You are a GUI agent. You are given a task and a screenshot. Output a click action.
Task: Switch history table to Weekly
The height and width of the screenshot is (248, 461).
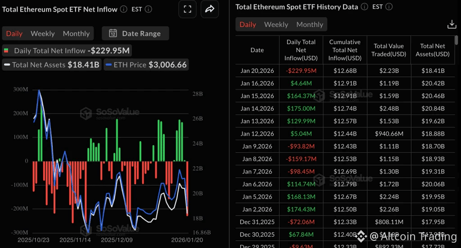point(276,24)
